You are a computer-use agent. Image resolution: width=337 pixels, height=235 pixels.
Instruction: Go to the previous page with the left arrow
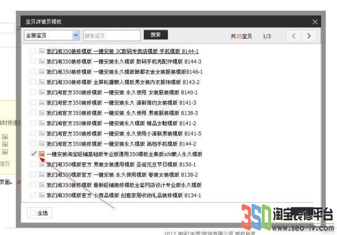[294, 36]
